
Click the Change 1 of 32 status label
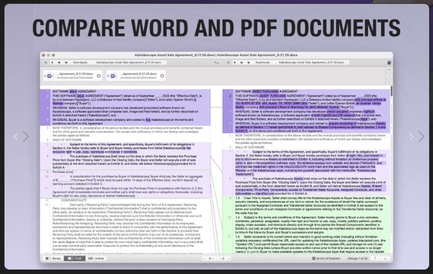click(357, 259)
